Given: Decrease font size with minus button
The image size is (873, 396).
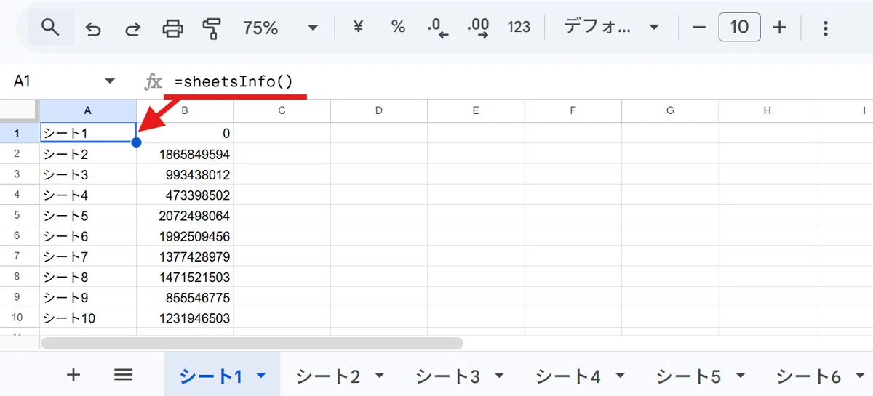Looking at the screenshot, I should (699, 28).
